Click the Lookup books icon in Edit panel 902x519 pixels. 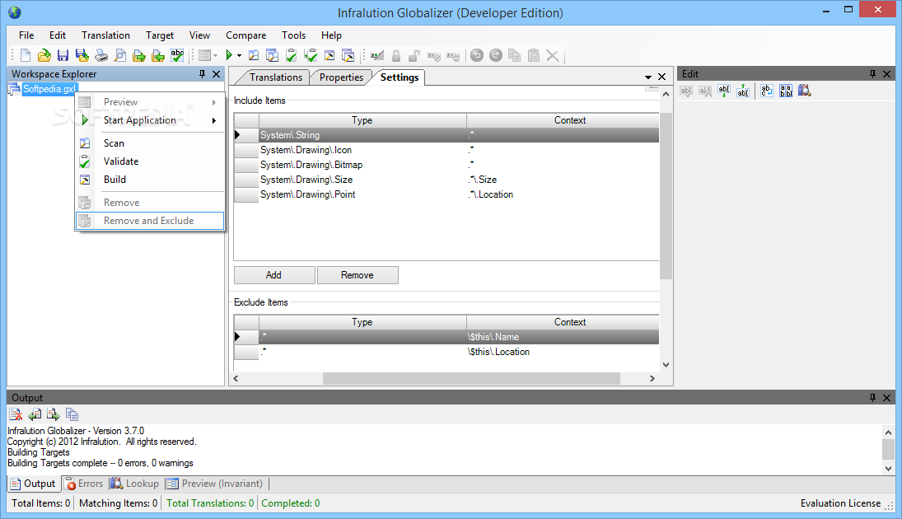[805, 91]
